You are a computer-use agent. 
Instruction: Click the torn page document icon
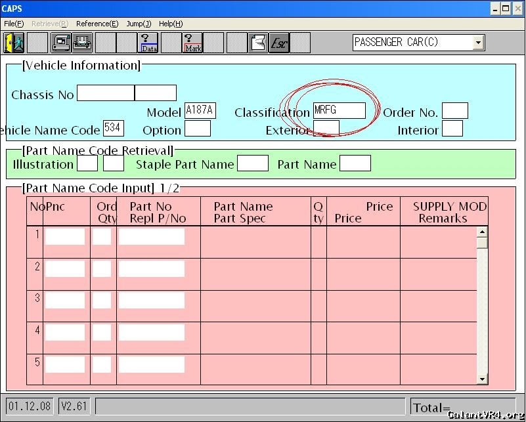pos(258,43)
